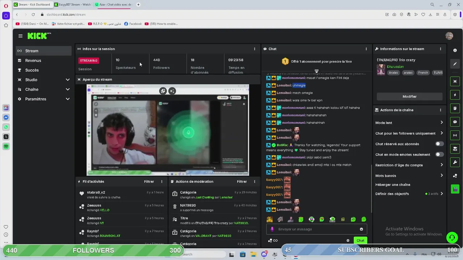Open Chat pour les followers uniquement chevron

(442, 133)
